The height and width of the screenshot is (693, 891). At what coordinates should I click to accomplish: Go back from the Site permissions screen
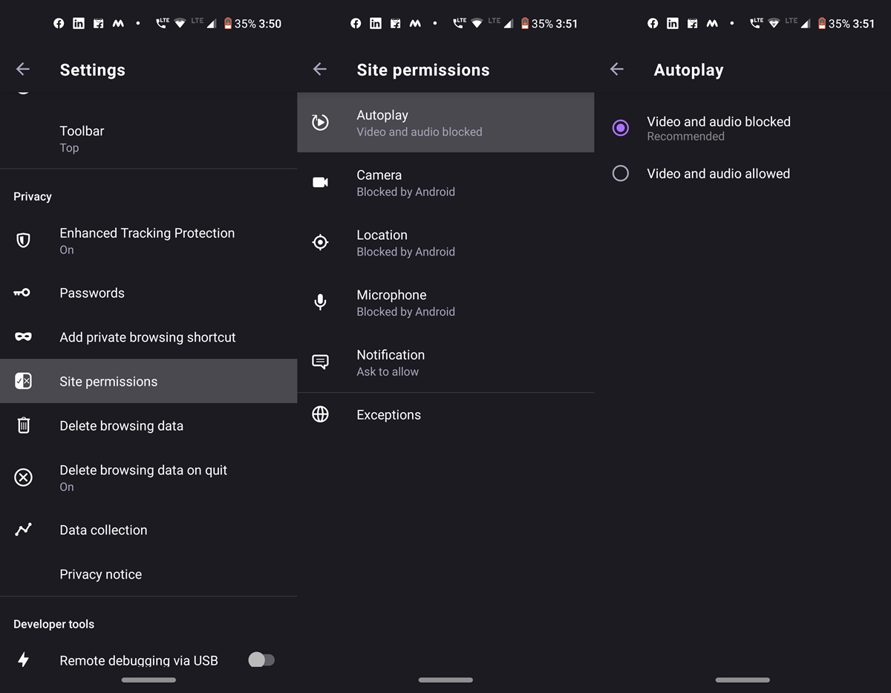320,69
